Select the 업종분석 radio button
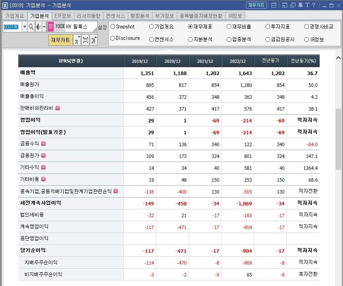The image size is (343, 286). tap(229, 40)
